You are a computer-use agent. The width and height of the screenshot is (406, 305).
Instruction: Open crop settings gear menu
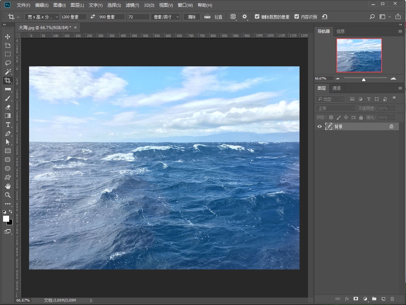[x=245, y=17]
